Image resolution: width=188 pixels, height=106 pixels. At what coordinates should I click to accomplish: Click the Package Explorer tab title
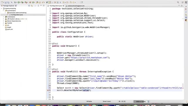9,6
